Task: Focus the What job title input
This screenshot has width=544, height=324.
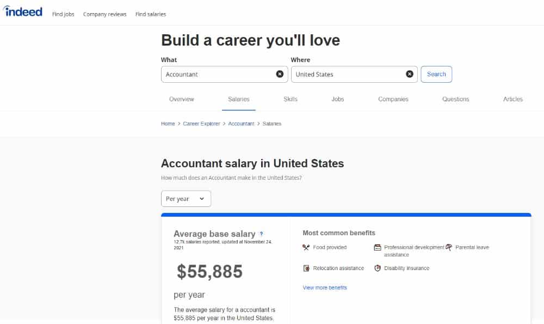Action: pyautogui.click(x=219, y=74)
